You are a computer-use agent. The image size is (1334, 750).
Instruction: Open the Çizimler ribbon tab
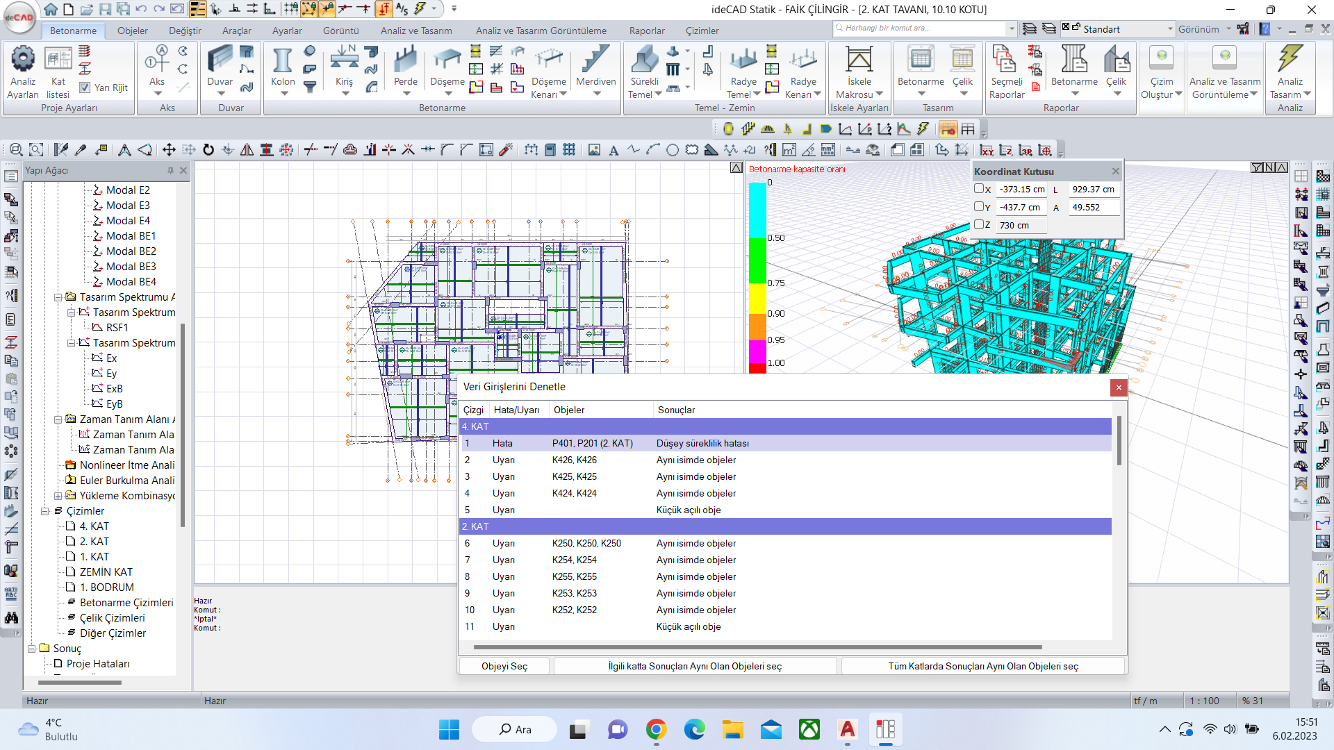(x=702, y=31)
